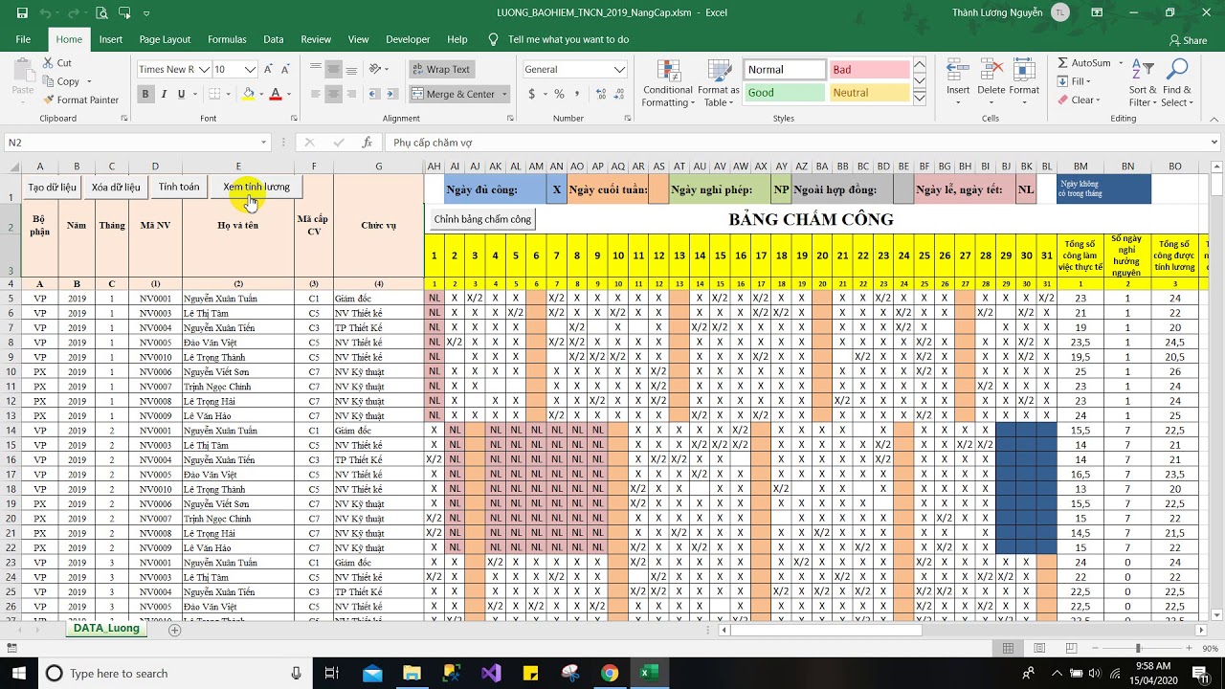
Task: Open Conditional Formatting menu
Action: click(667, 84)
